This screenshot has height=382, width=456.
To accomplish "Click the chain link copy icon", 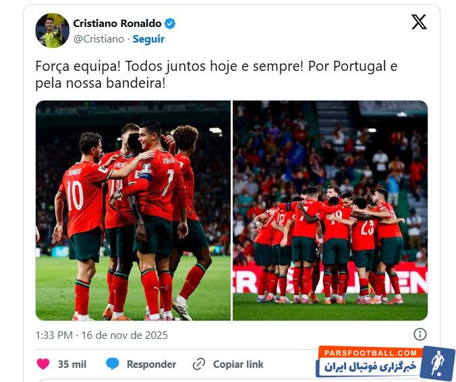I will point(199,364).
